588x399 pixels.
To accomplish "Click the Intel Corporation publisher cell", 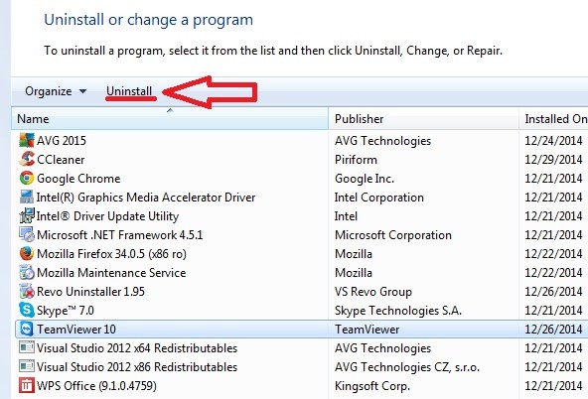I will [x=379, y=198].
